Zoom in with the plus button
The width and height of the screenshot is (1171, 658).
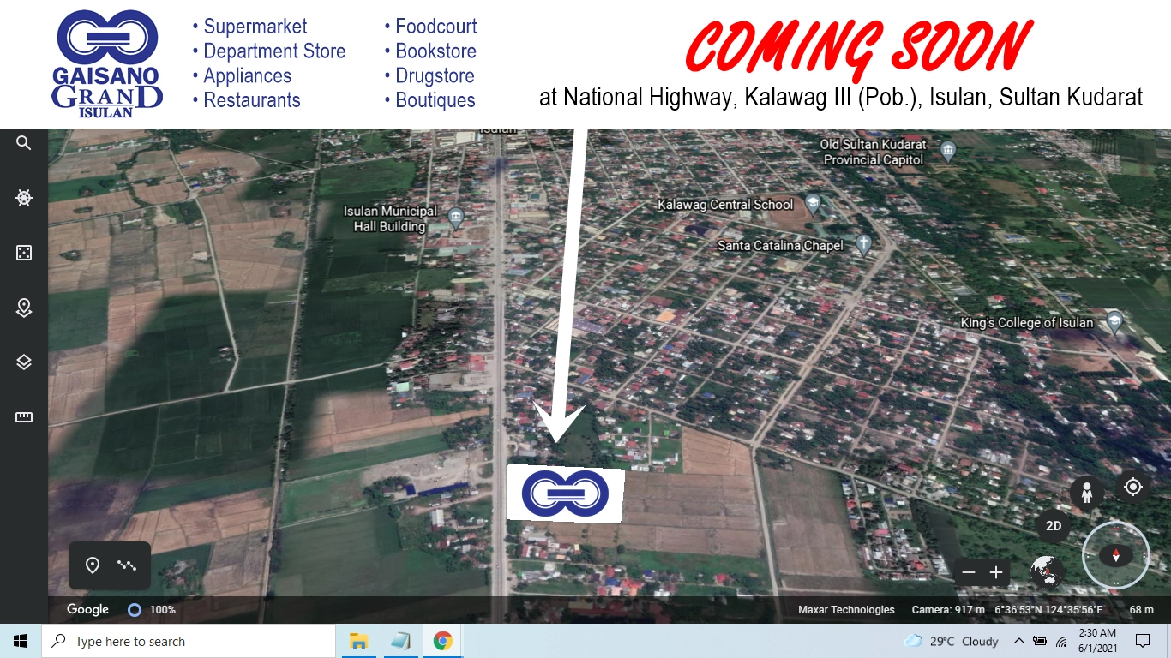point(996,572)
